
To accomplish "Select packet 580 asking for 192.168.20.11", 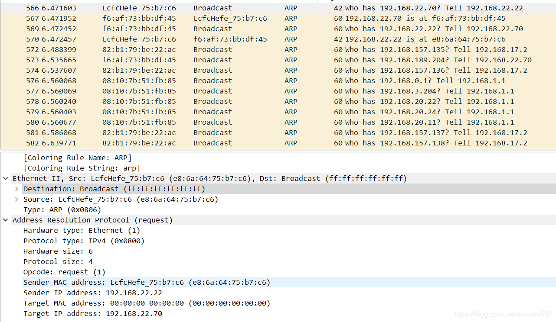I will [x=278, y=122].
